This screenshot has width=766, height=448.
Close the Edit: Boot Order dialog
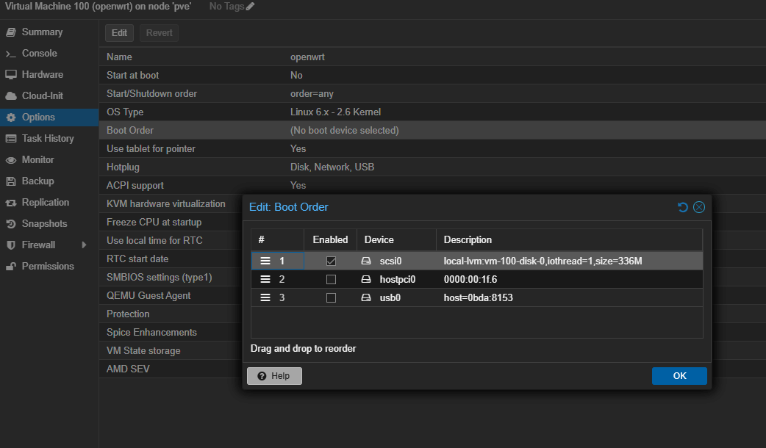(699, 207)
